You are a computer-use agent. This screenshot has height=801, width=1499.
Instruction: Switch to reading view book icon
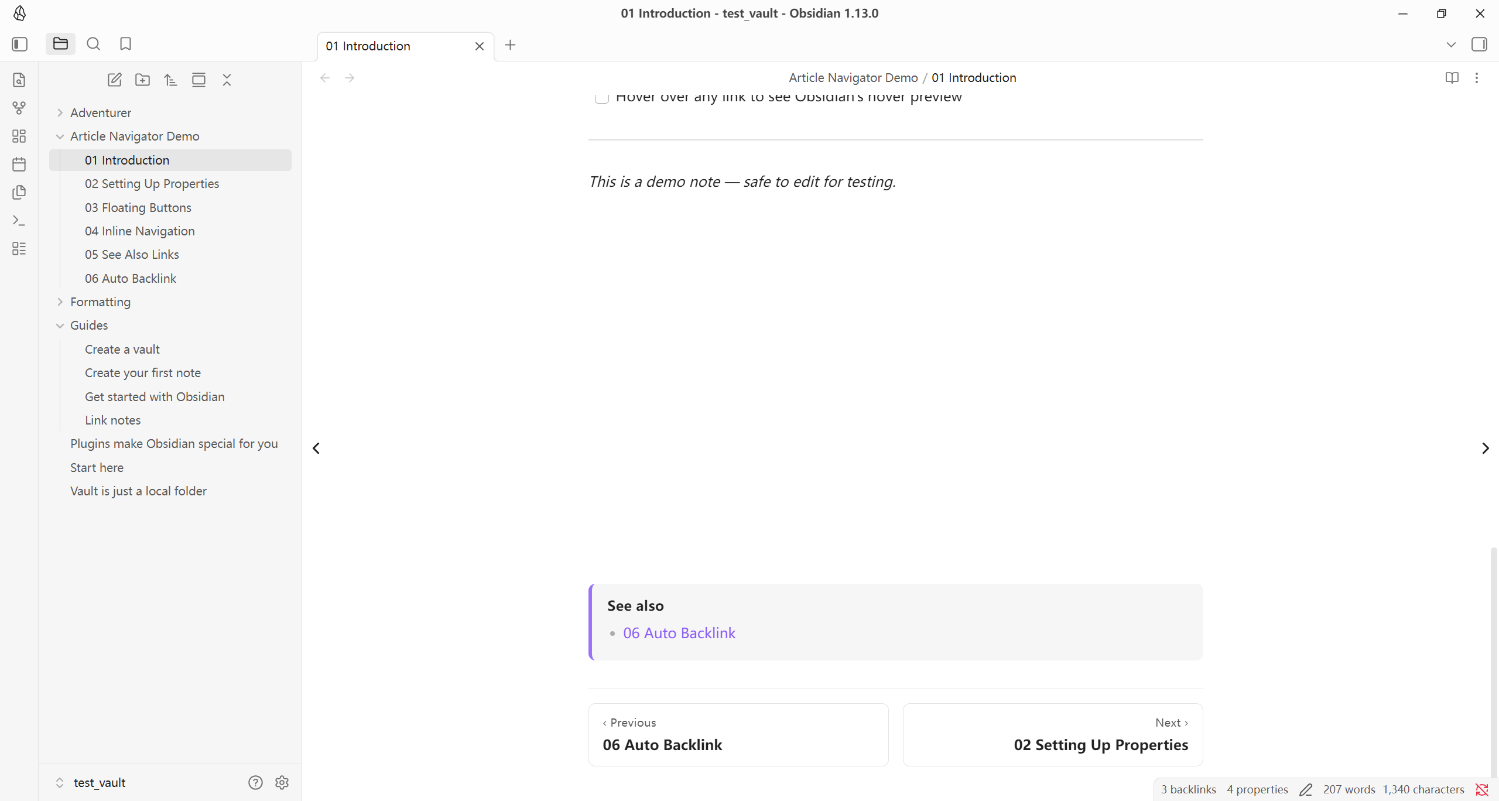1452,78
